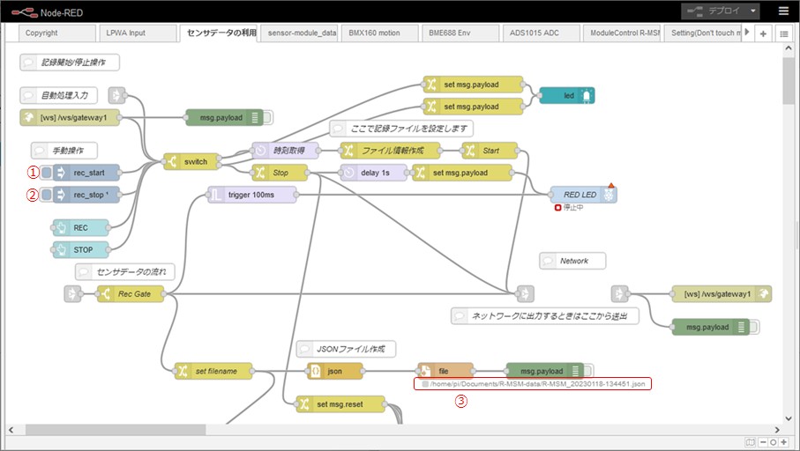
Task: Open the flow tab list icon
Action: pos(783,33)
